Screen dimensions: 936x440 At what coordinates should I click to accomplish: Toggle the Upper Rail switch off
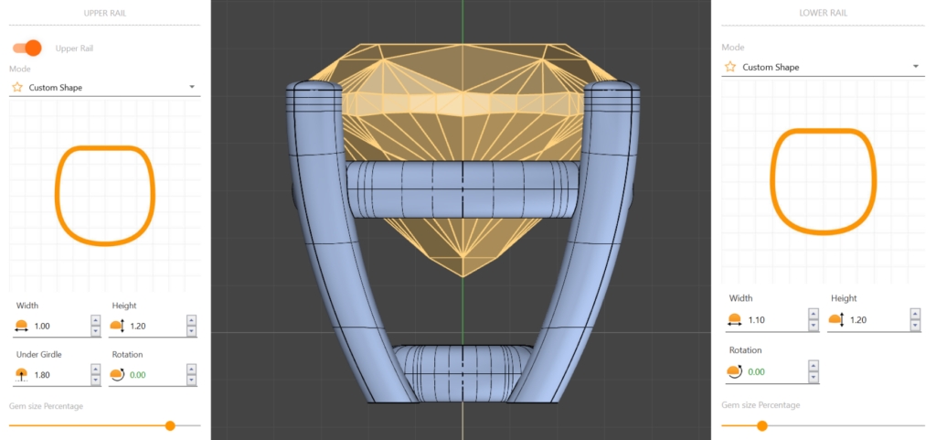(x=27, y=48)
